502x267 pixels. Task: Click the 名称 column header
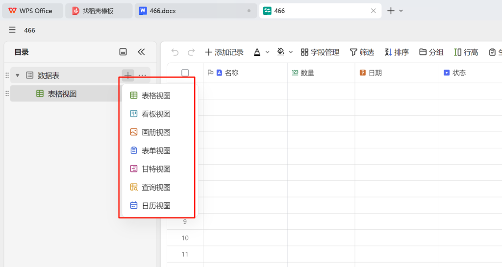click(x=245, y=73)
